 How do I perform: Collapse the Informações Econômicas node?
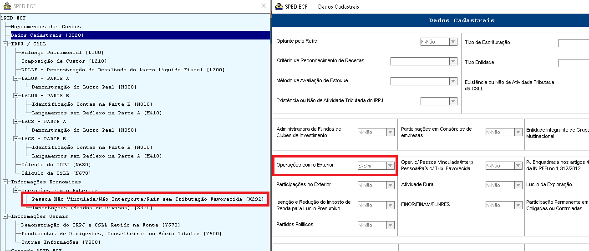(5, 182)
